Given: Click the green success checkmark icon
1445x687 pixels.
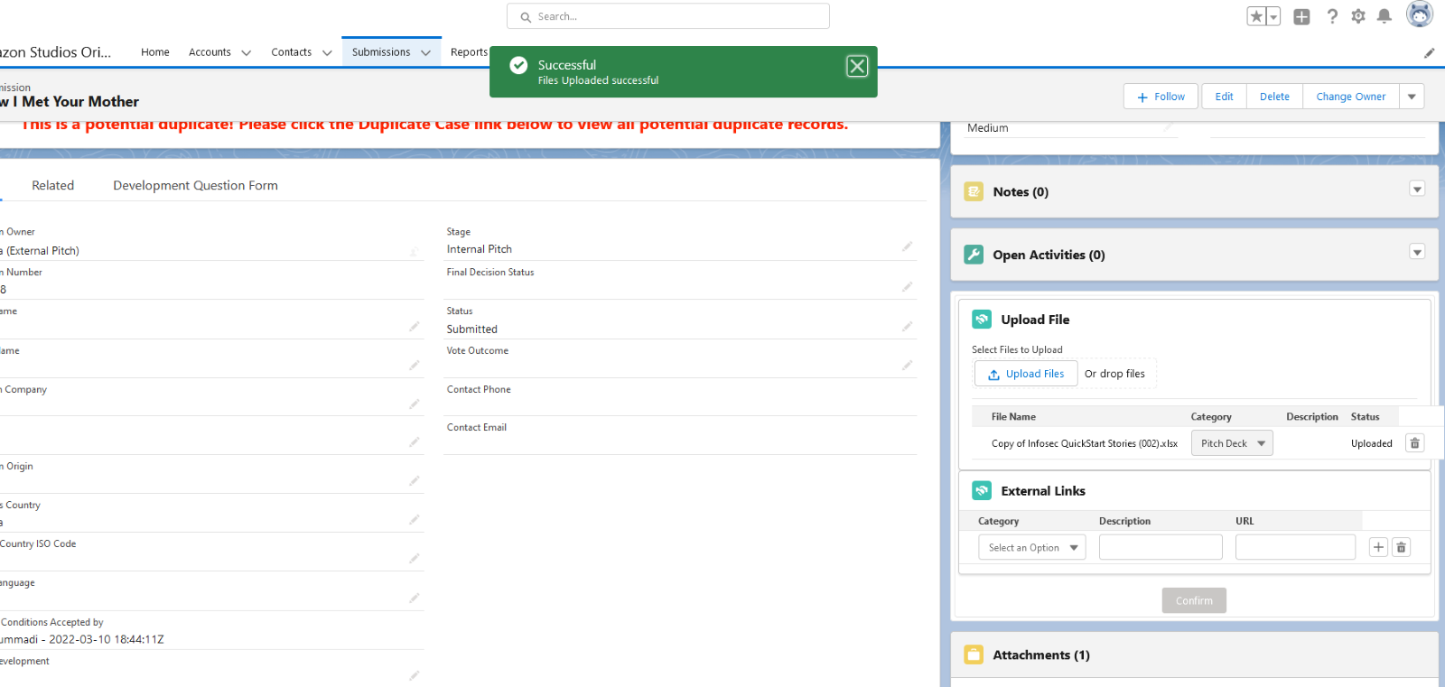Looking at the screenshot, I should [518, 65].
